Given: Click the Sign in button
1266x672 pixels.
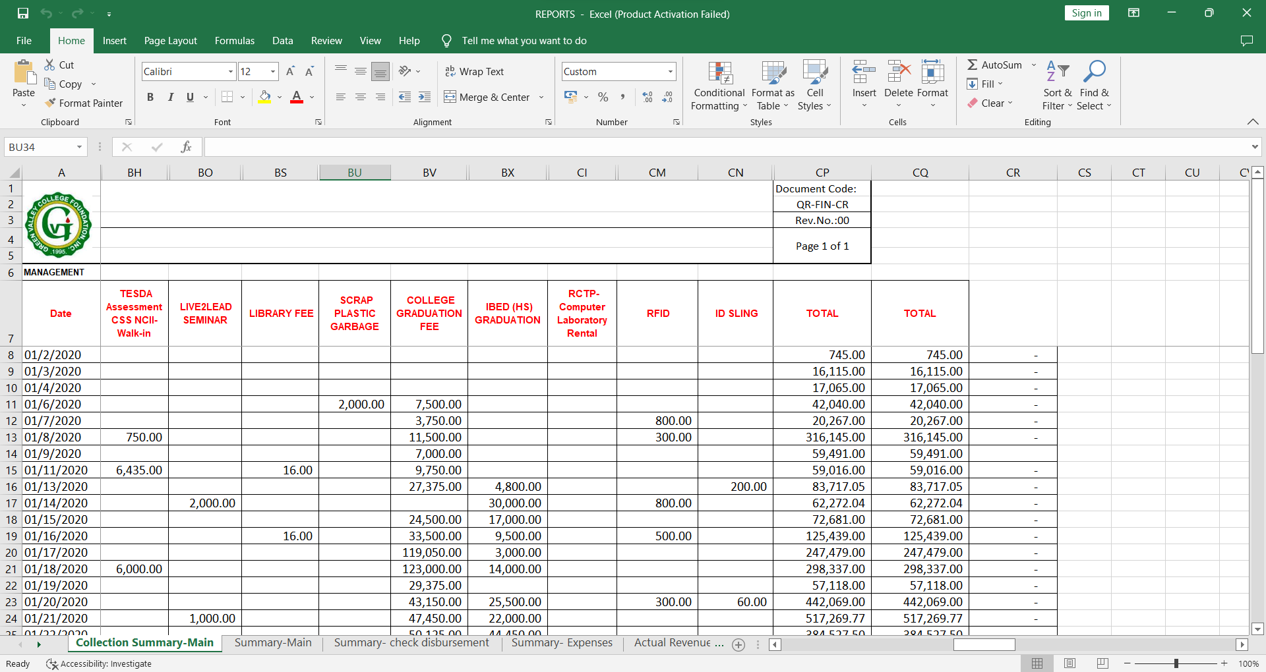Looking at the screenshot, I should [x=1087, y=13].
